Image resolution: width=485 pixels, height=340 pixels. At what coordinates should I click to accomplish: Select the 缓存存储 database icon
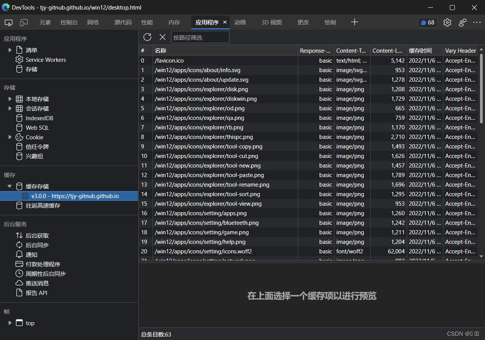tap(19, 186)
